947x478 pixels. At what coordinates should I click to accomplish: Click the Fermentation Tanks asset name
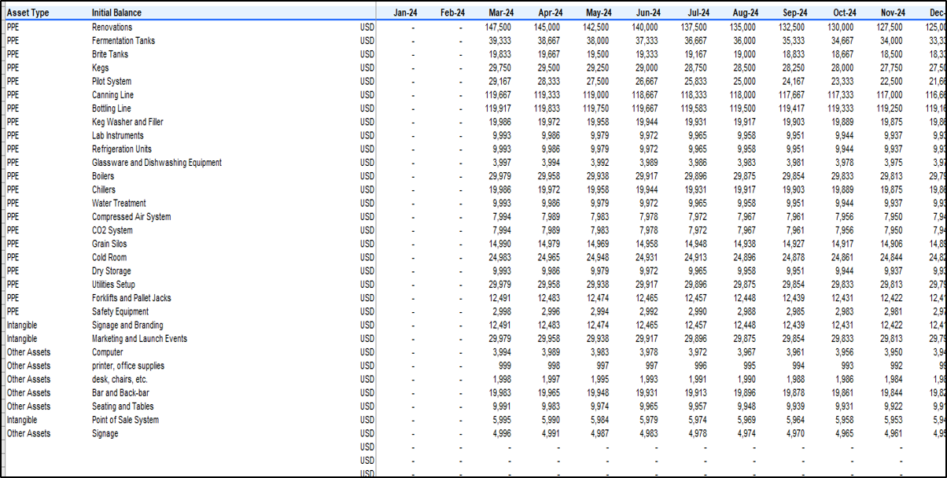point(123,41)
